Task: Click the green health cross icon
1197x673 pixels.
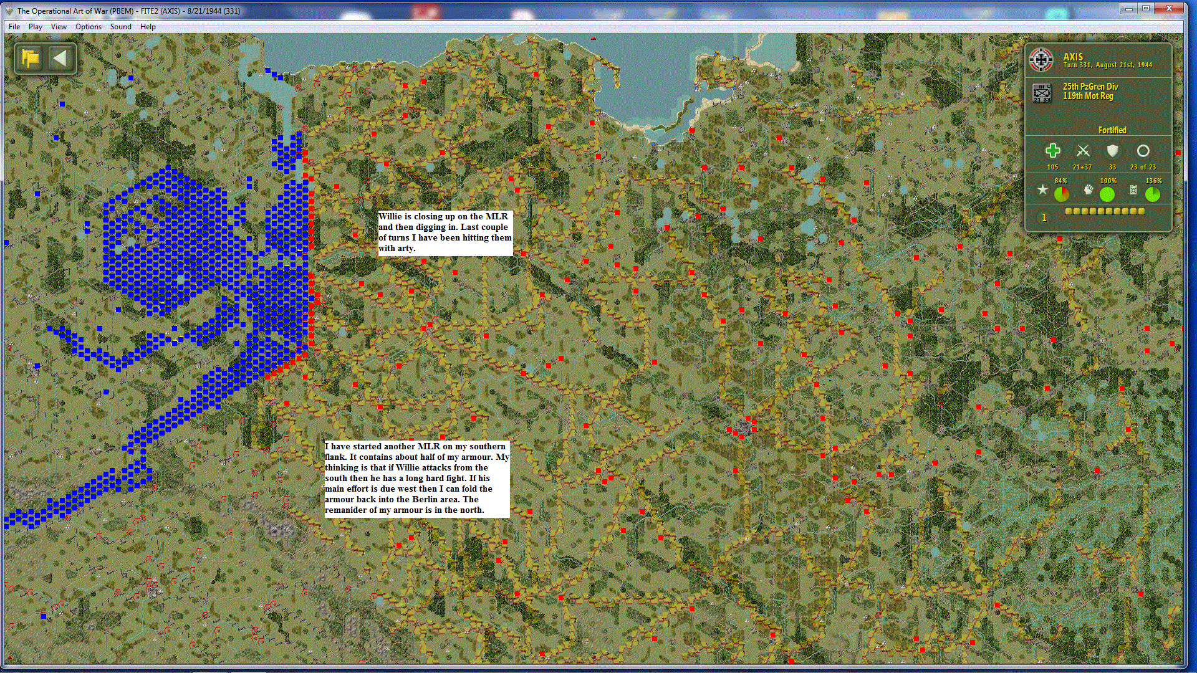Action: click(1052, 151)
